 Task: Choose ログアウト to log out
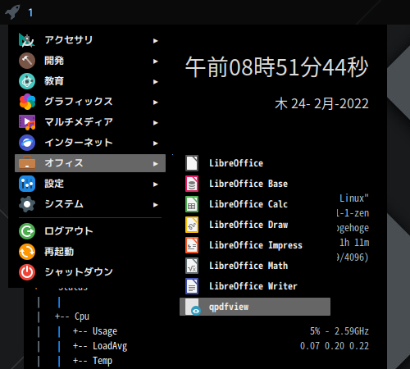(90, 231)
